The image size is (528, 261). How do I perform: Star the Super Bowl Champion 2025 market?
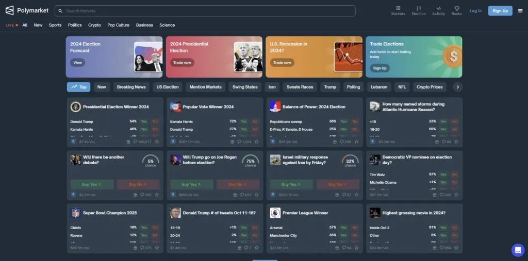click(157, 248)
